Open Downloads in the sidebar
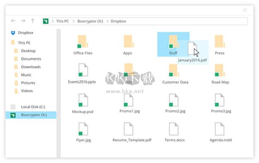Screen dimensions: 259x163 click(28, 67)
